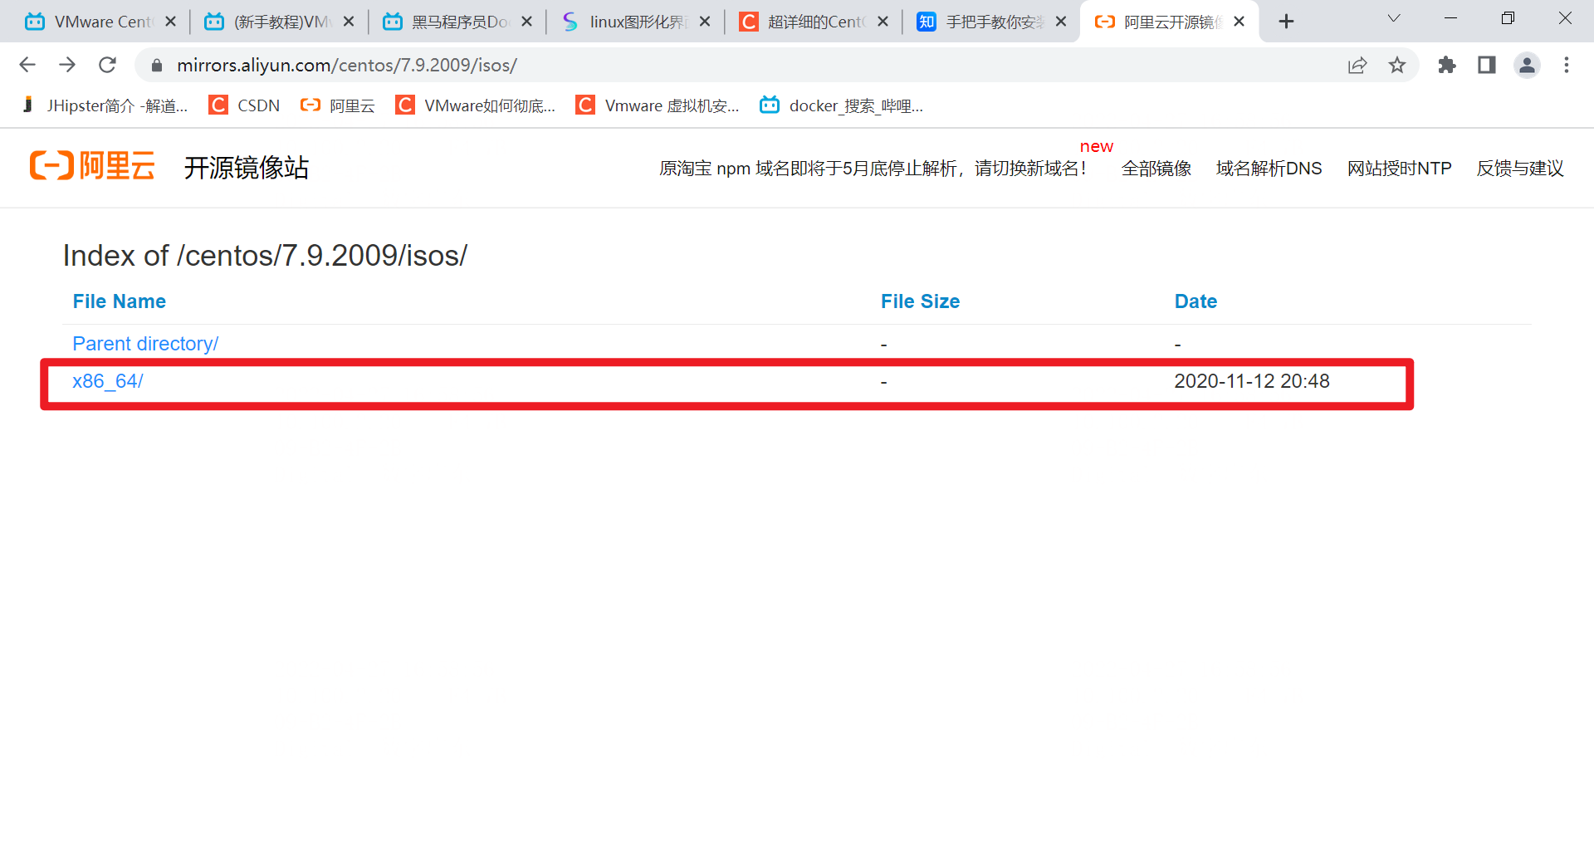Open Chrome three-dot menu
The height and width of the screenshot is (847, 1594).
1567,65
